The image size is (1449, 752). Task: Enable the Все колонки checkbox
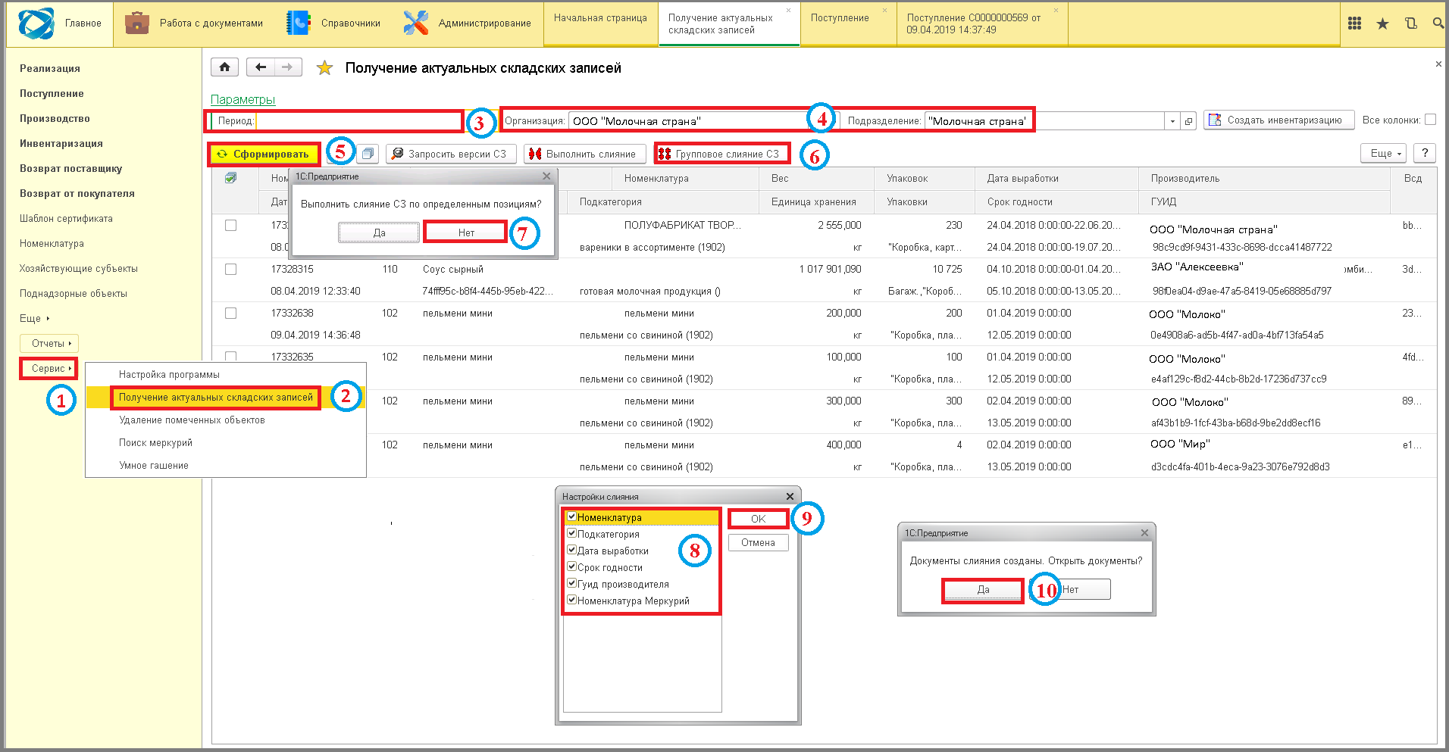click(1430, 120)
